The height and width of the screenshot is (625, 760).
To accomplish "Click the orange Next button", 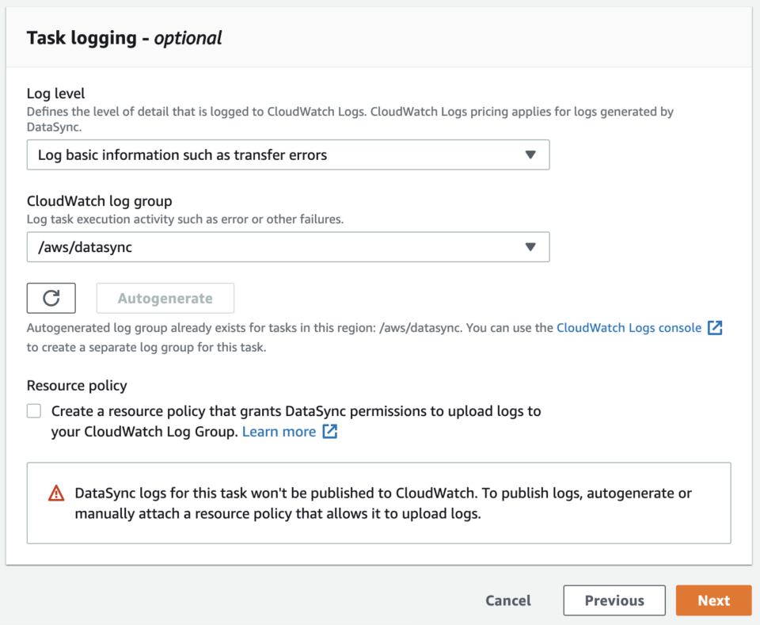I will coord(713,600).
